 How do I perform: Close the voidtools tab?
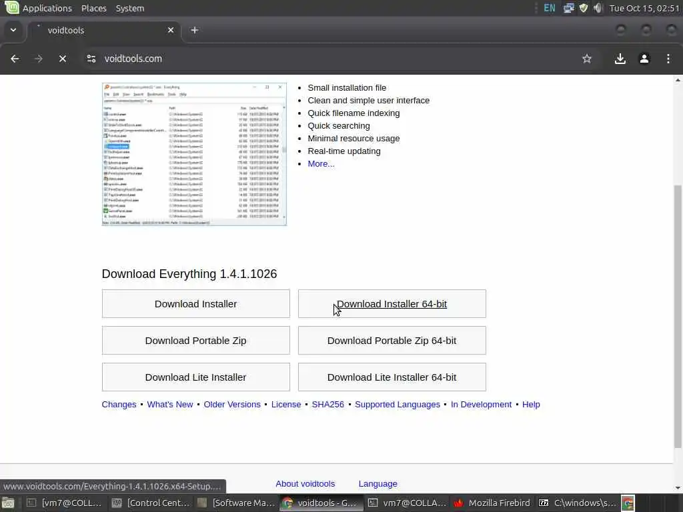point(171,30)
